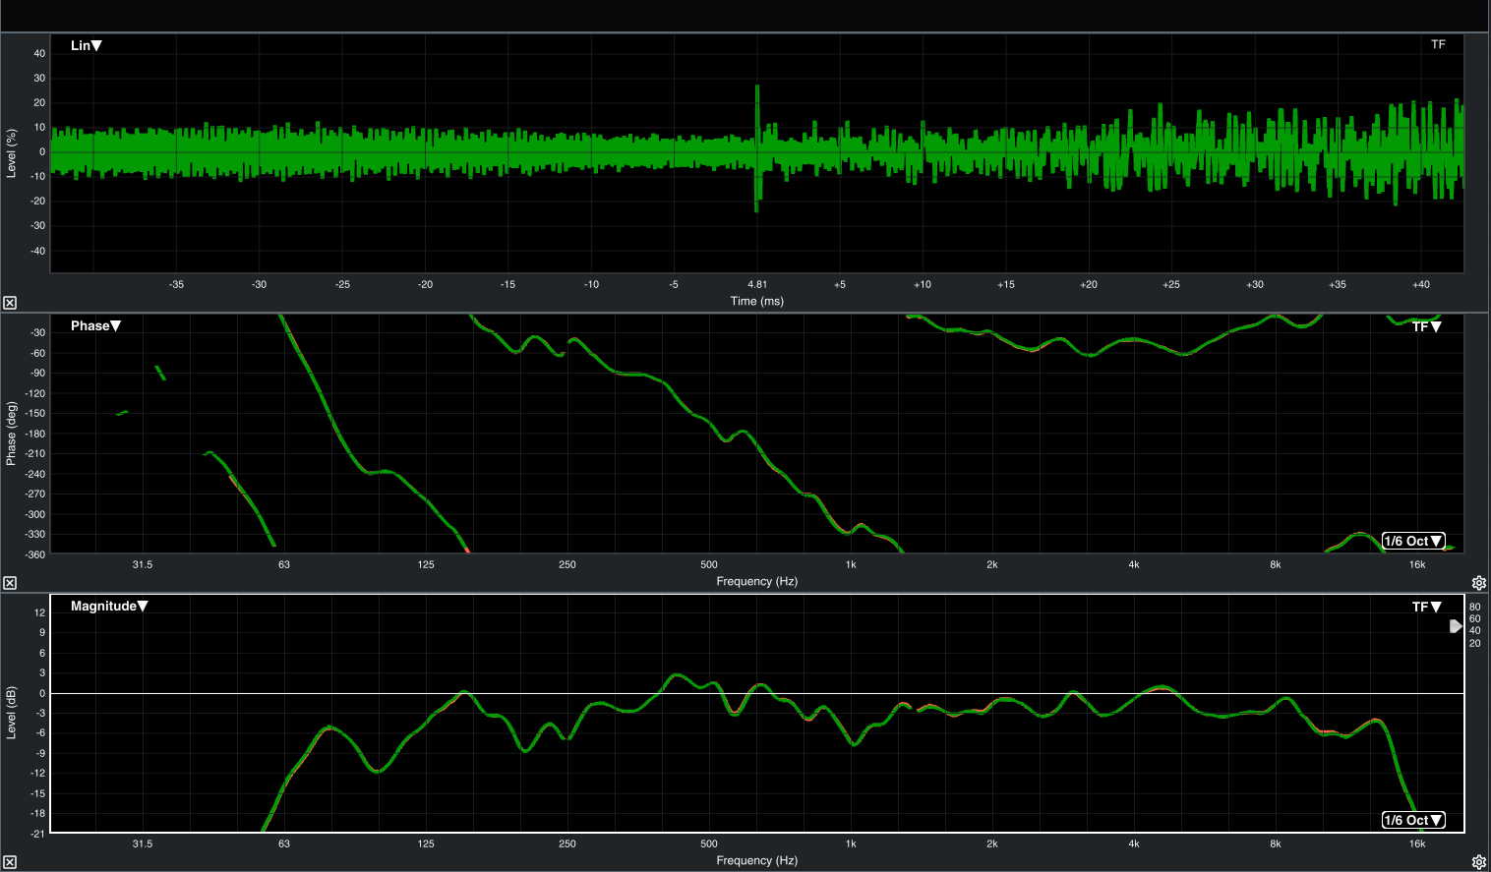Close the Phase plot pane
The width and height of the screenshot is (1491, 872).
pyautogui.click(x=10, y=583)
